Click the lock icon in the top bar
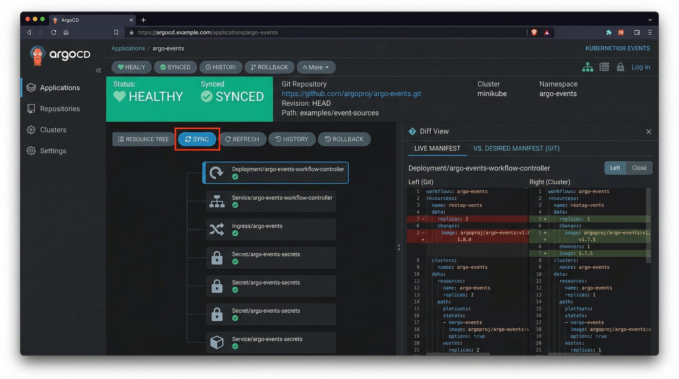Viewport: 679px width, 379px height. click(620, 67)
